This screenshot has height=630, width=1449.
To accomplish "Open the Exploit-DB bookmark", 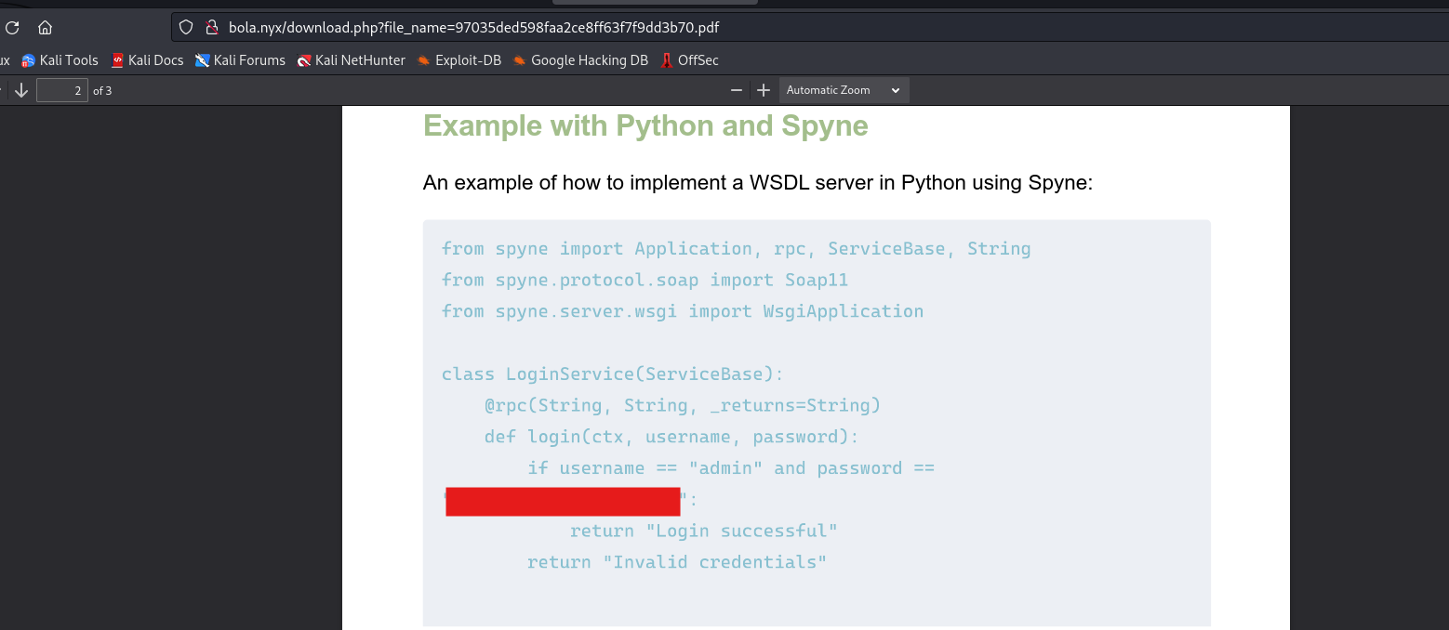I will pyautogui.click(x=459, y=60).
